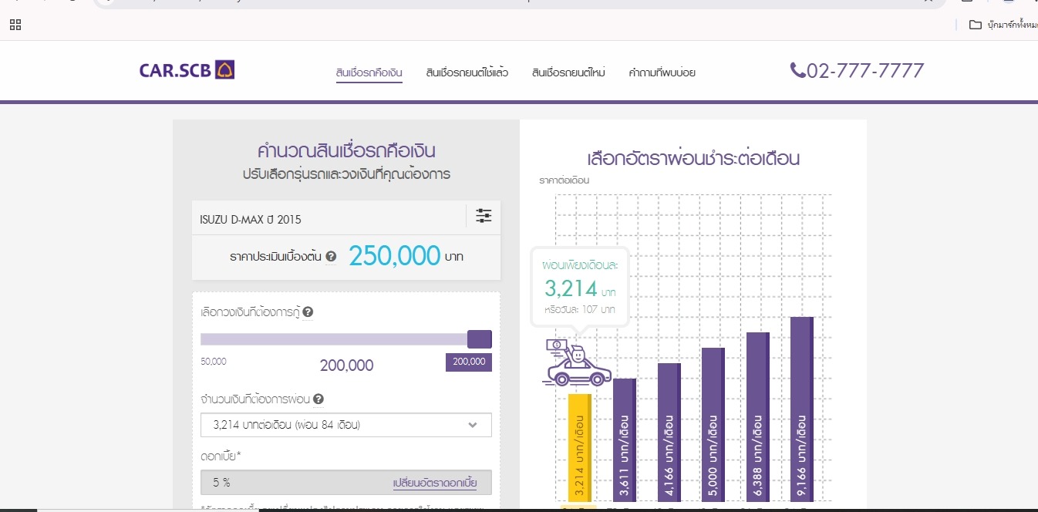Go to สินเชื่อรถยนต์ใหม่ menu item
1038x512 pixels.
coord(568,73)
